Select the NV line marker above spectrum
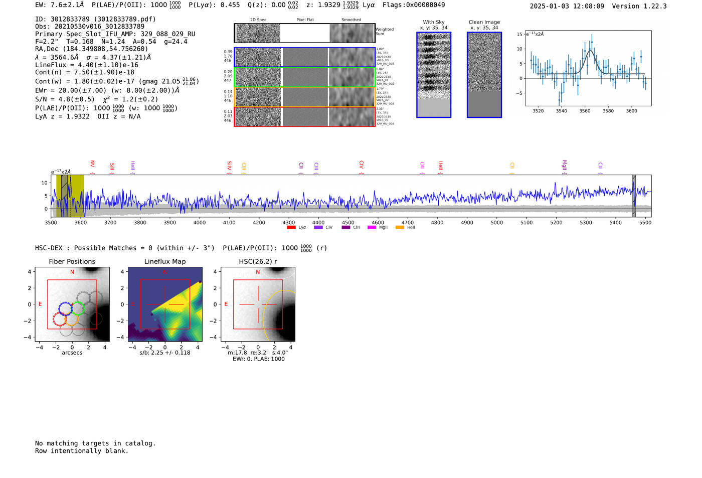Viewport: 702px width, 478px height. point(92,167)
